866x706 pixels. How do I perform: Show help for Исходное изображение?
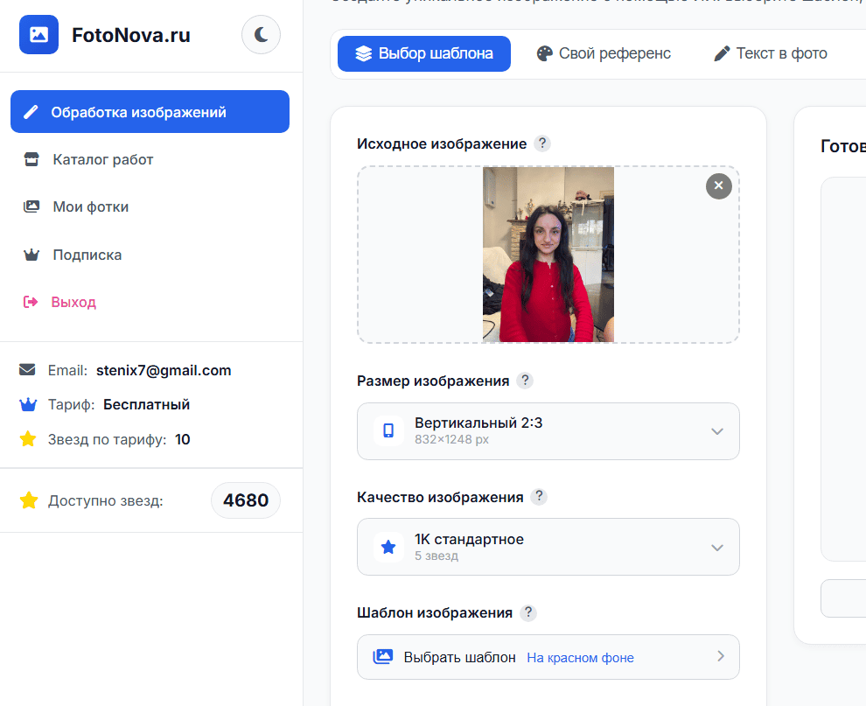tap(542, 143)
